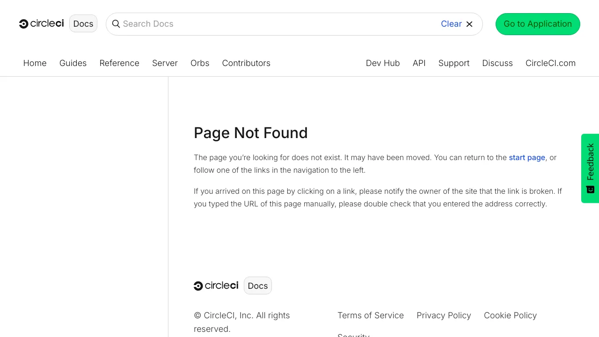Click the Page Not Found heading
The height and width of the screenshot is (337, 599).
(251, 133)
